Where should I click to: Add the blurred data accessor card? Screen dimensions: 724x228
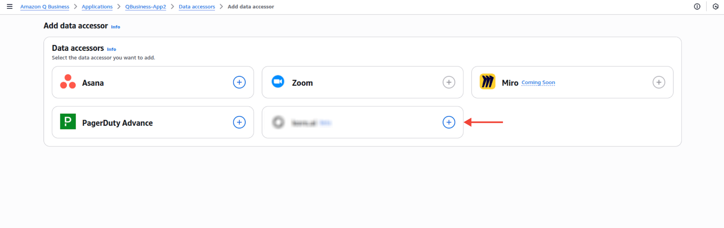point(449,122)
